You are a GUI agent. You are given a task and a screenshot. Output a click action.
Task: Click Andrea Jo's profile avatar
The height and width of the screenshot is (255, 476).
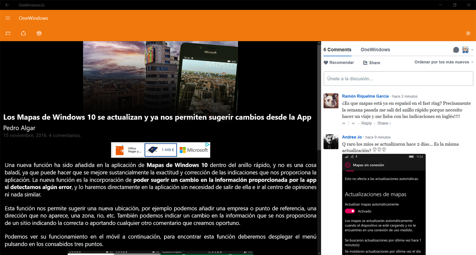pos(331,142)
